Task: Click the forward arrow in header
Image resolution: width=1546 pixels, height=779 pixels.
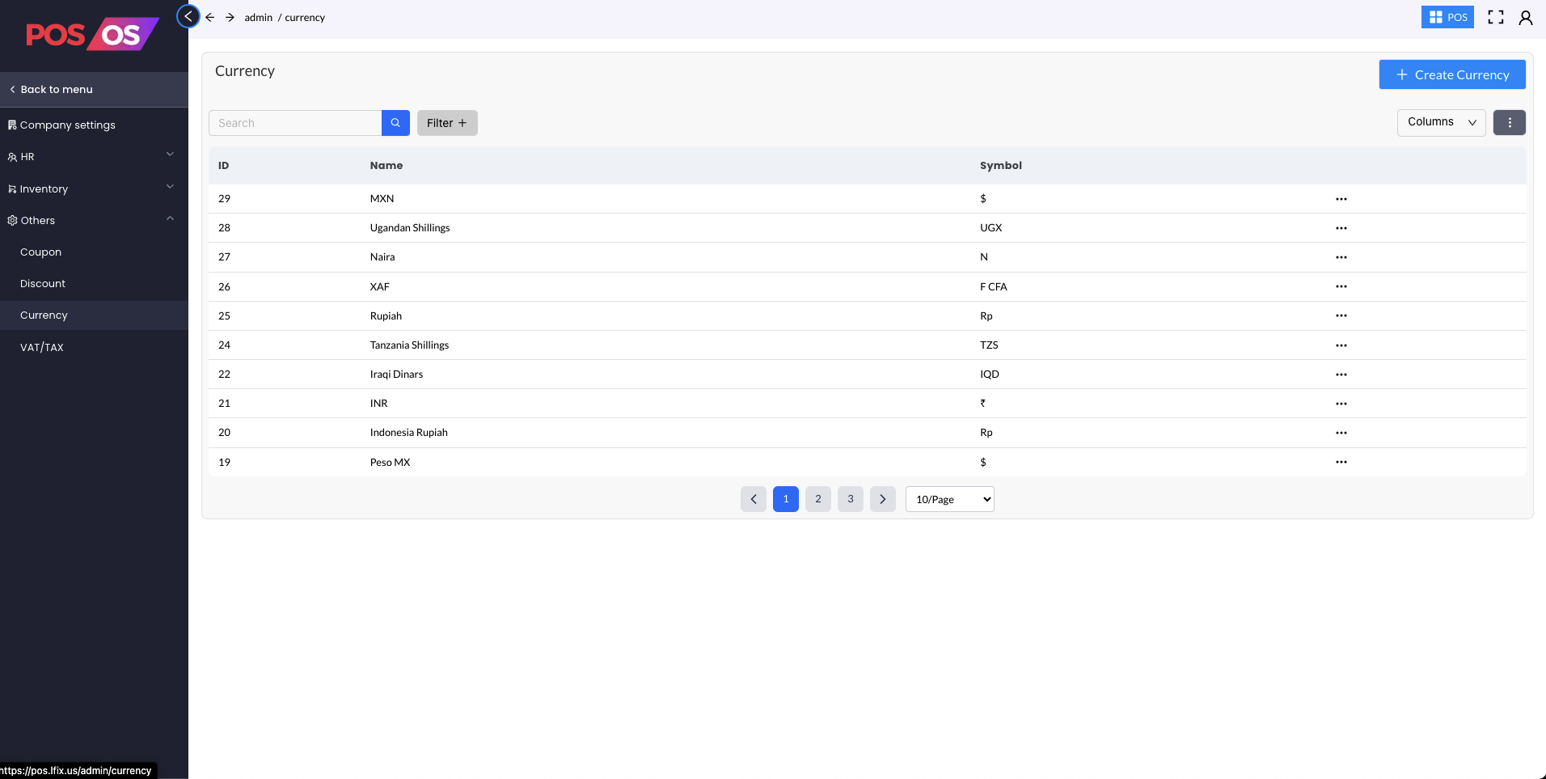Action: coord(230,17)
